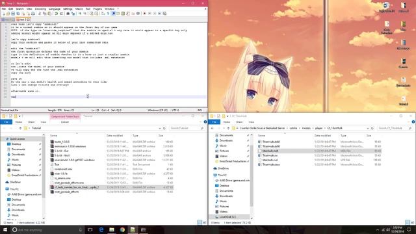Switch CF_TitanHulk Explorer window to Details view
The width and height of the screenshot is (416, 234).
point(408,222)
